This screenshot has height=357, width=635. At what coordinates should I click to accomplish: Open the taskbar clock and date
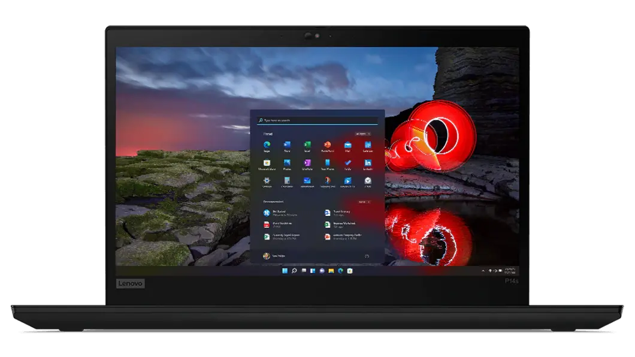click(510, 271)
